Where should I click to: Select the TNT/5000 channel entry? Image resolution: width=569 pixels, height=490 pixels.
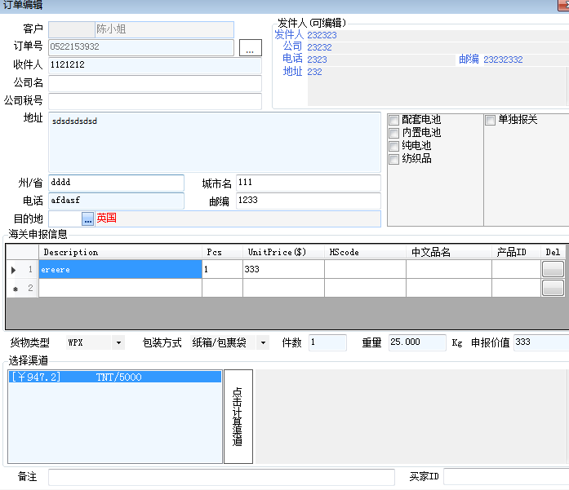coord(114,377)
